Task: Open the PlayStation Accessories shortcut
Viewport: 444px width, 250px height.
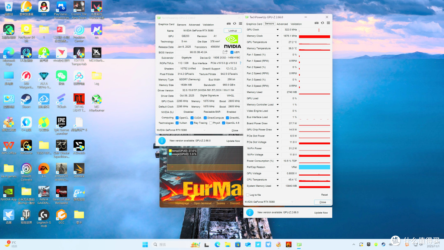Action: pyautogui.click(x=61, y=10)
